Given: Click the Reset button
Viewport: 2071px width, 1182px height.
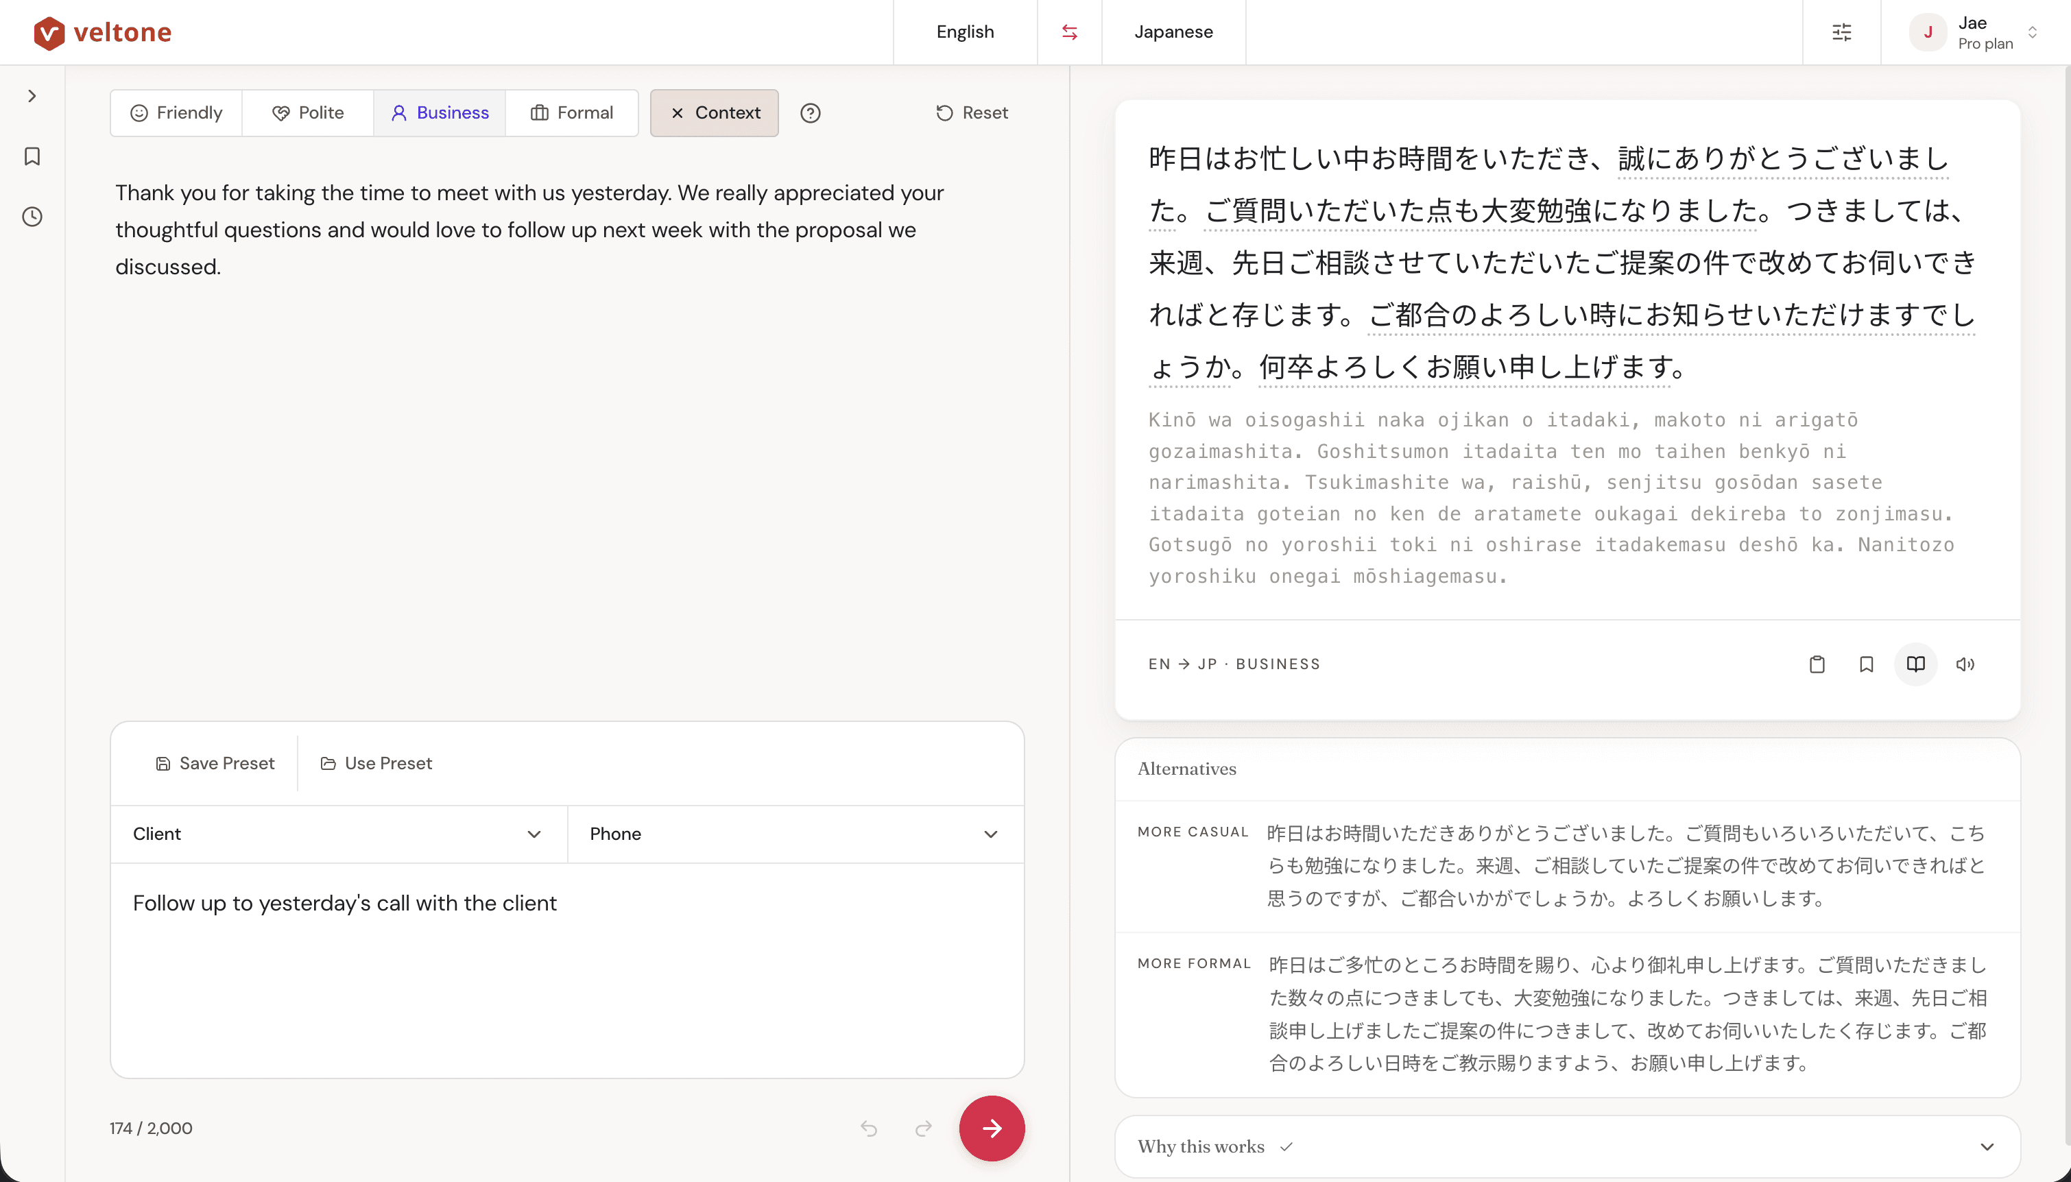Looking at the screenshot, I should (x=971, y=113).
